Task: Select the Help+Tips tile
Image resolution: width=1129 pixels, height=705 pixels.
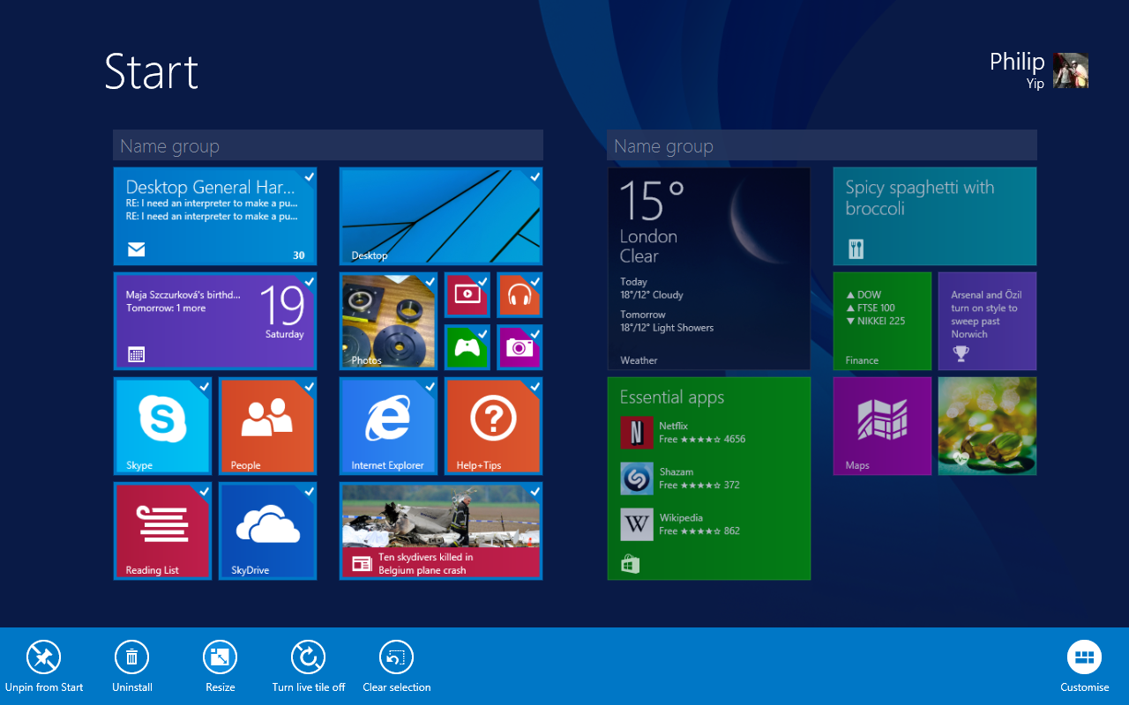Action: (x=493, y=427)
